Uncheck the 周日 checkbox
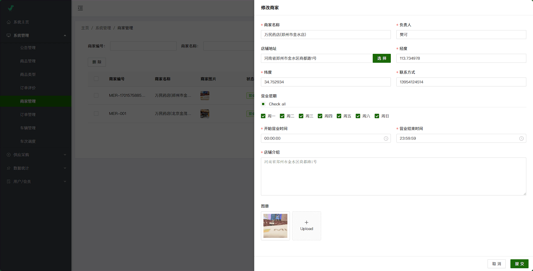Screen dimensions: 533x271 [x=377, y=116]
